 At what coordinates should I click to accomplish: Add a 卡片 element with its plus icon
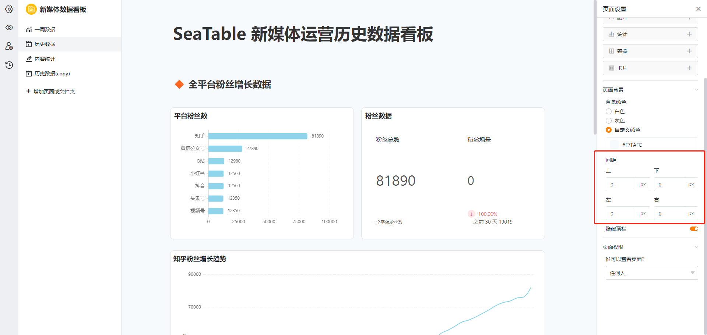690,68
